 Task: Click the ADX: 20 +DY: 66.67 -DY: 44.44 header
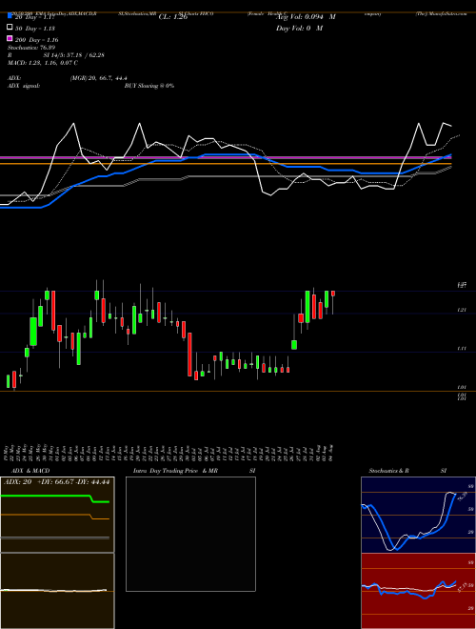pos(57,482)
